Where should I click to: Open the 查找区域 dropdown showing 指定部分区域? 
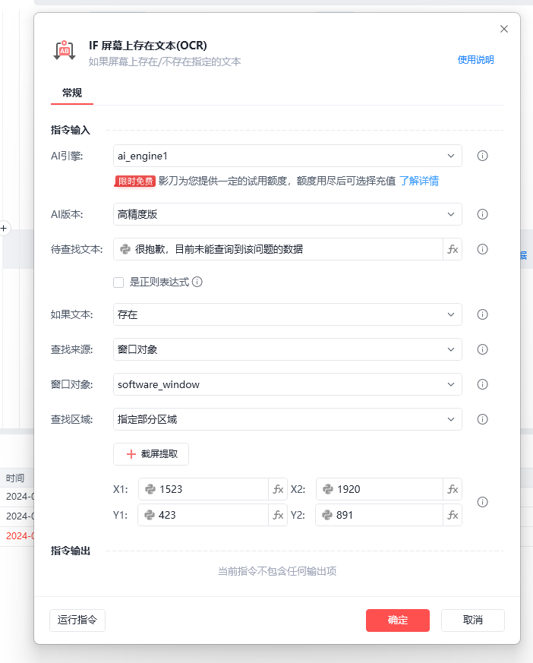(x=288, y=419)
